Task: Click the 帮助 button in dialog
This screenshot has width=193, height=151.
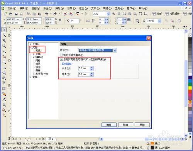Action: 142,125
